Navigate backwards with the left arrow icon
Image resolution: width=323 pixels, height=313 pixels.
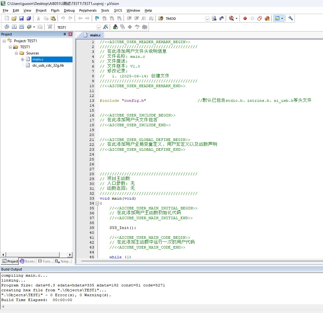click(80, 19)
